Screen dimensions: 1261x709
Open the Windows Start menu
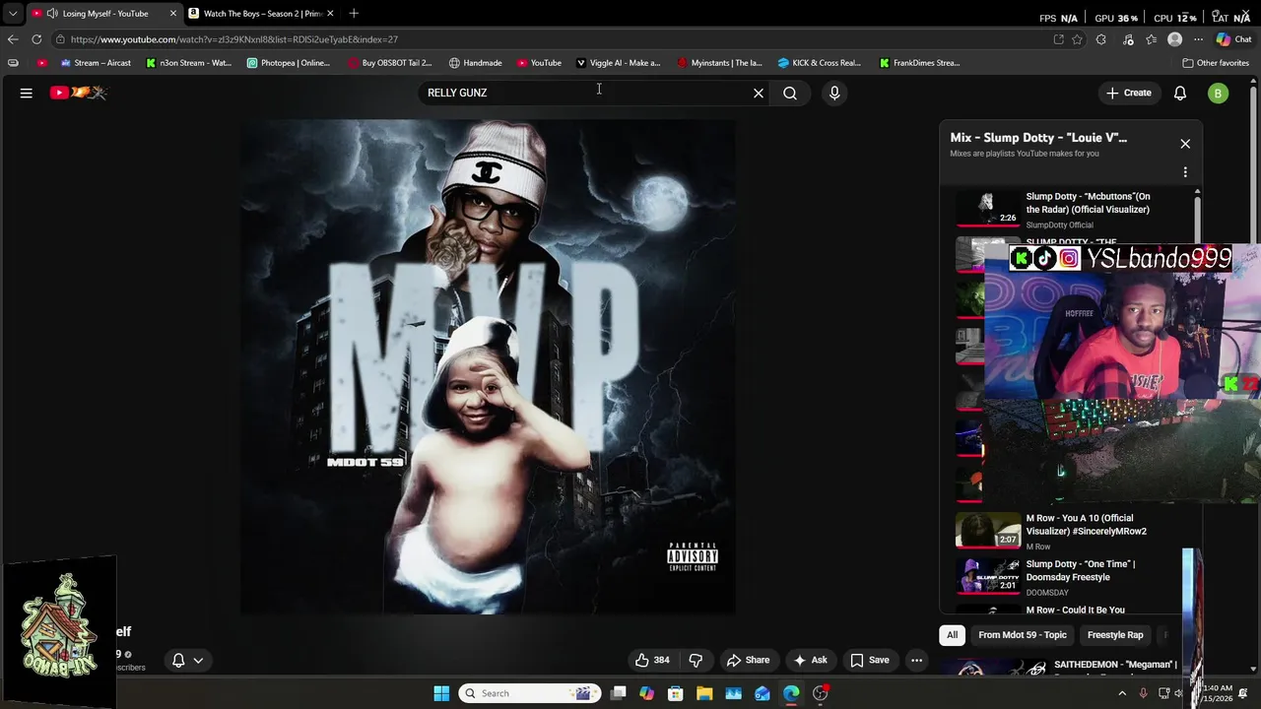(x=441, y=693)
